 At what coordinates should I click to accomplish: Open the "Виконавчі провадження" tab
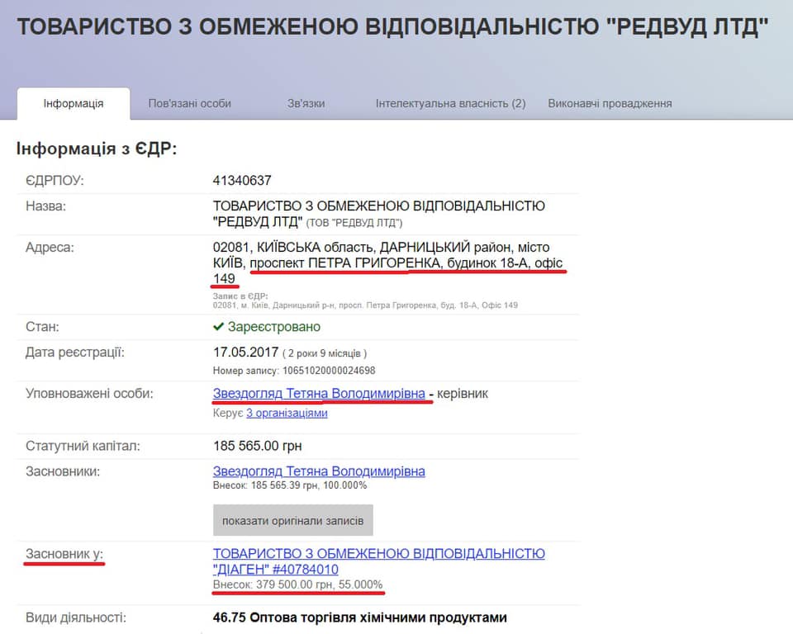point(609,103)
